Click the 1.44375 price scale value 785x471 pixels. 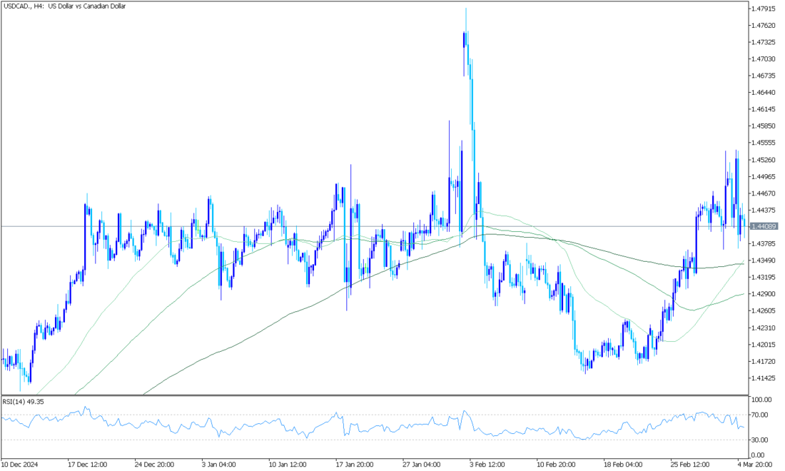(763, 211)
